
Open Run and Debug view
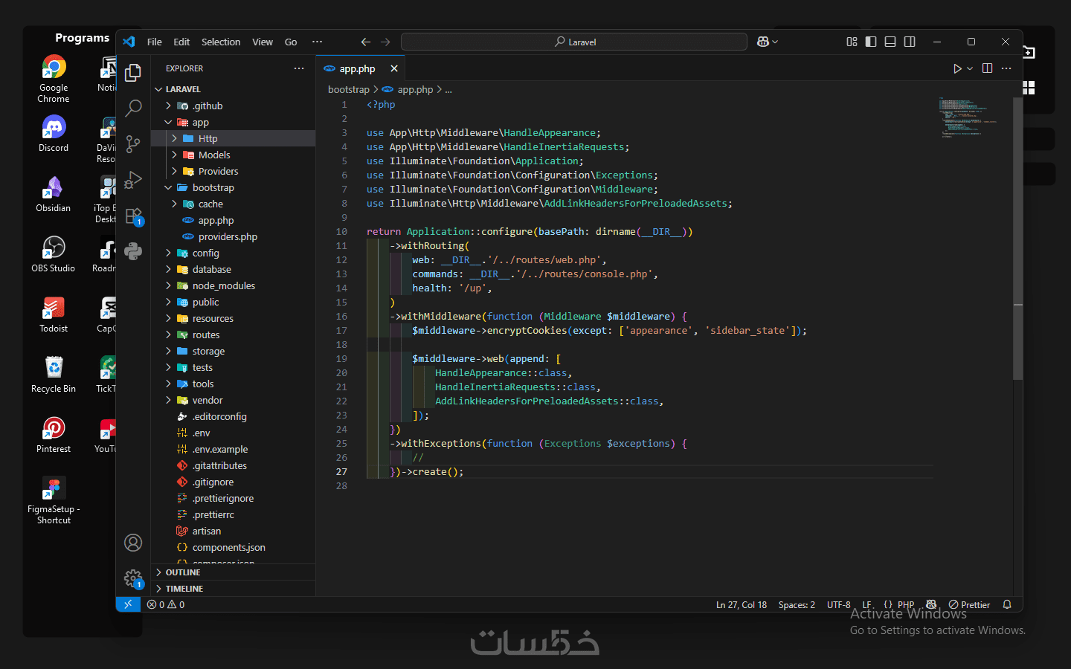[x=134, y=180]
